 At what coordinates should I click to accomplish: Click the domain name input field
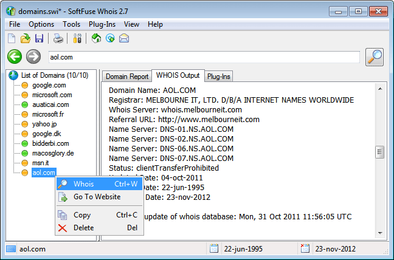point(203,56)
